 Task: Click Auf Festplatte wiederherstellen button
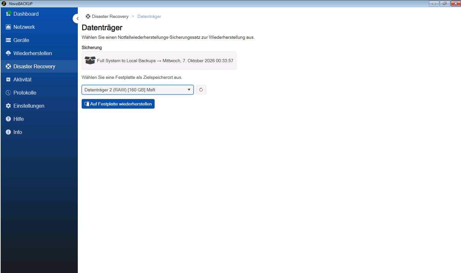[118, 104]
